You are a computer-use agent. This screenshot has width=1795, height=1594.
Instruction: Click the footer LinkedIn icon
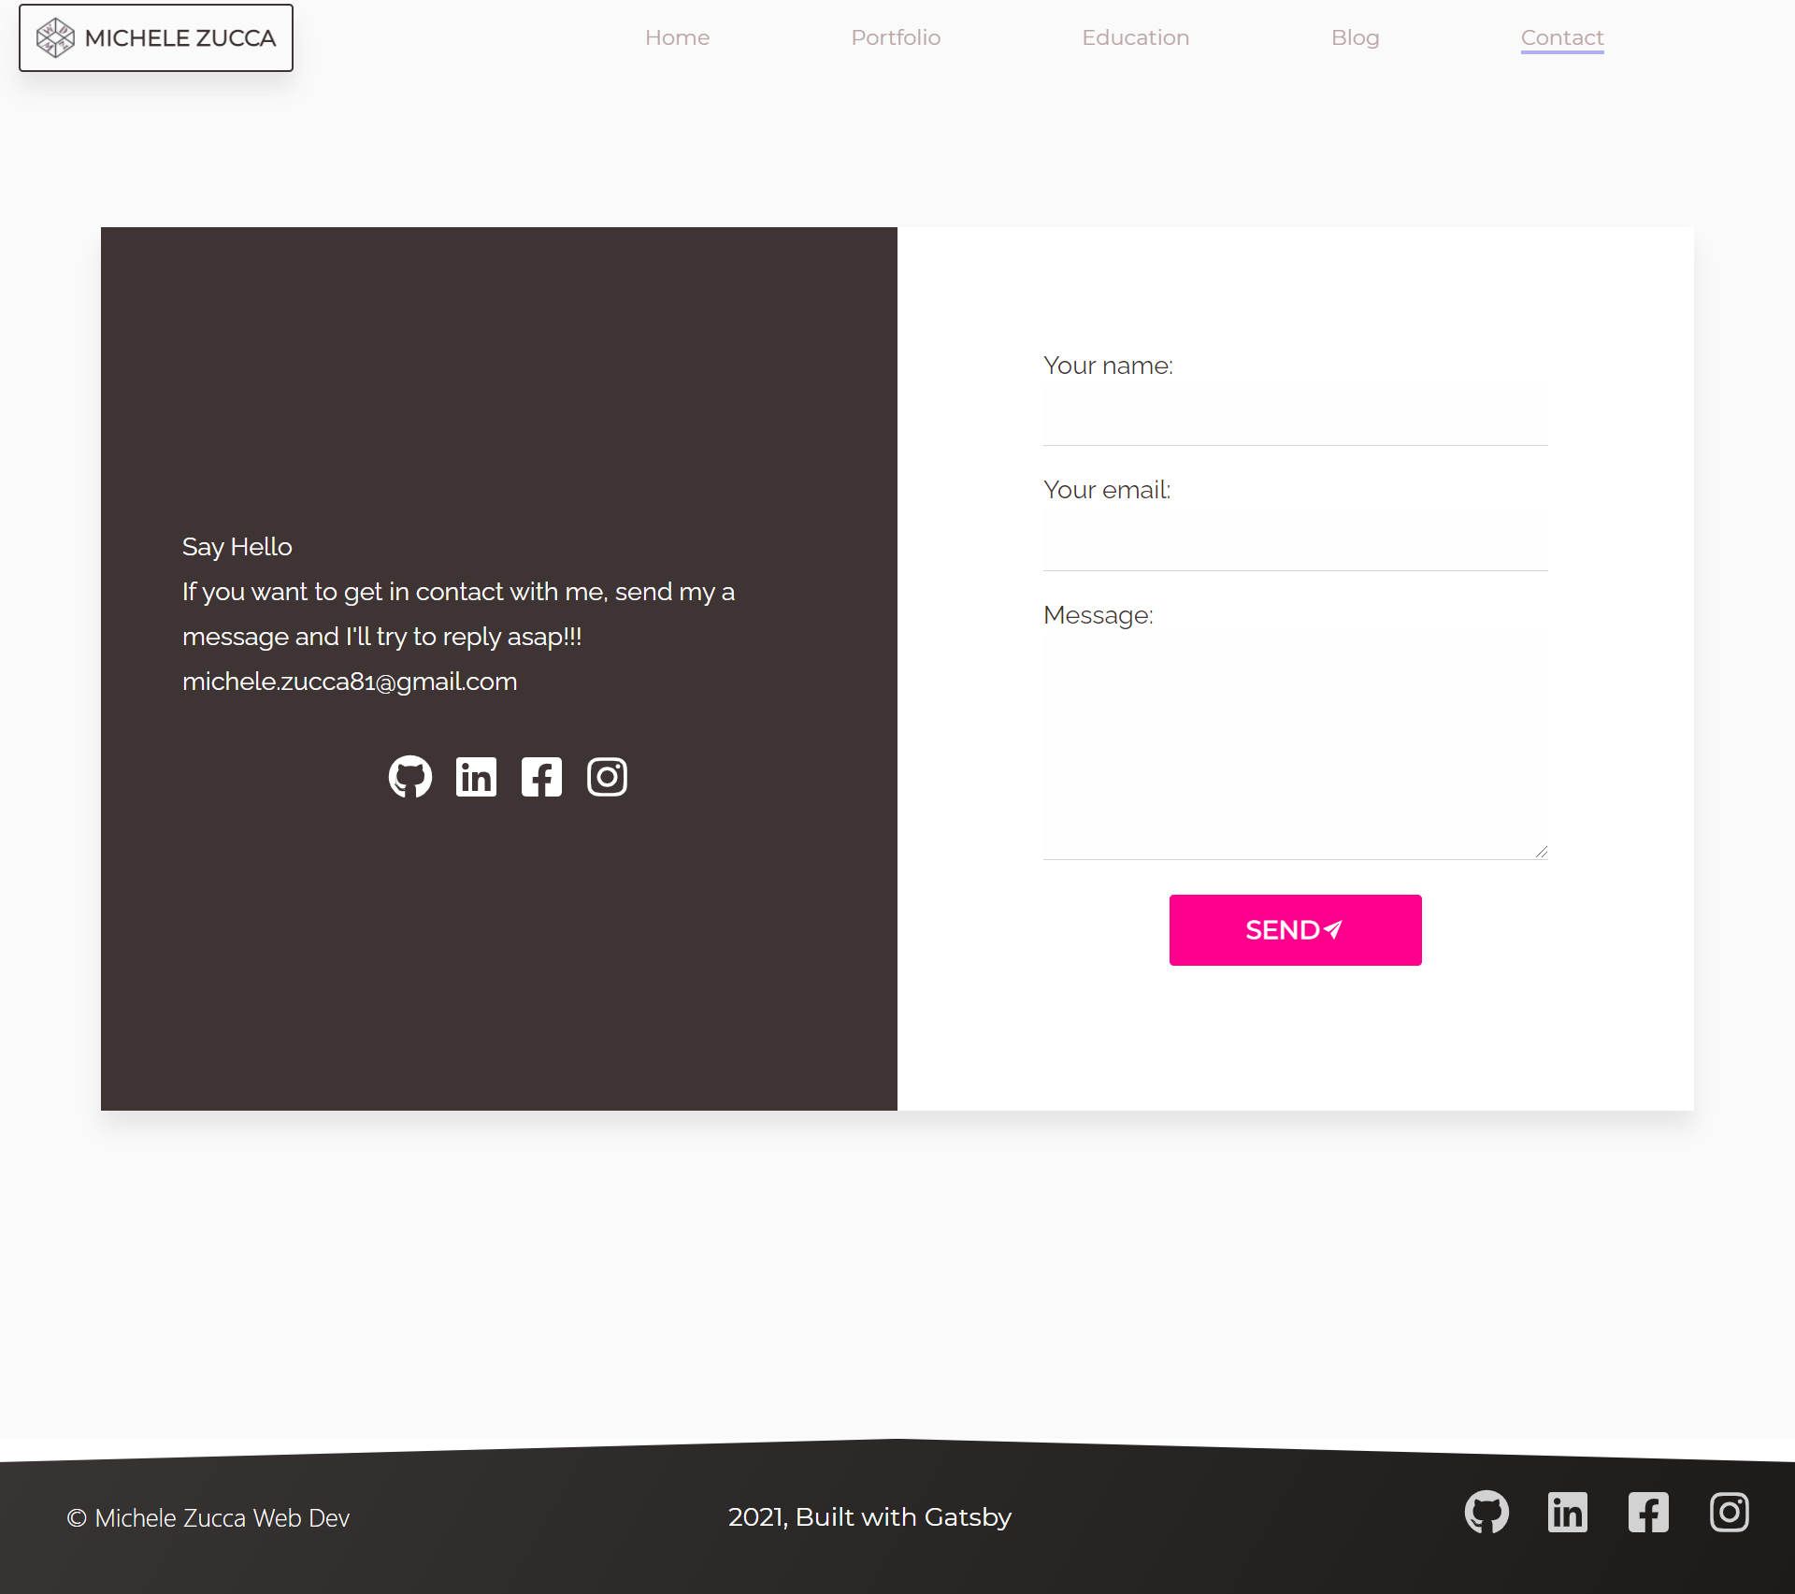click(1568, 1512)
